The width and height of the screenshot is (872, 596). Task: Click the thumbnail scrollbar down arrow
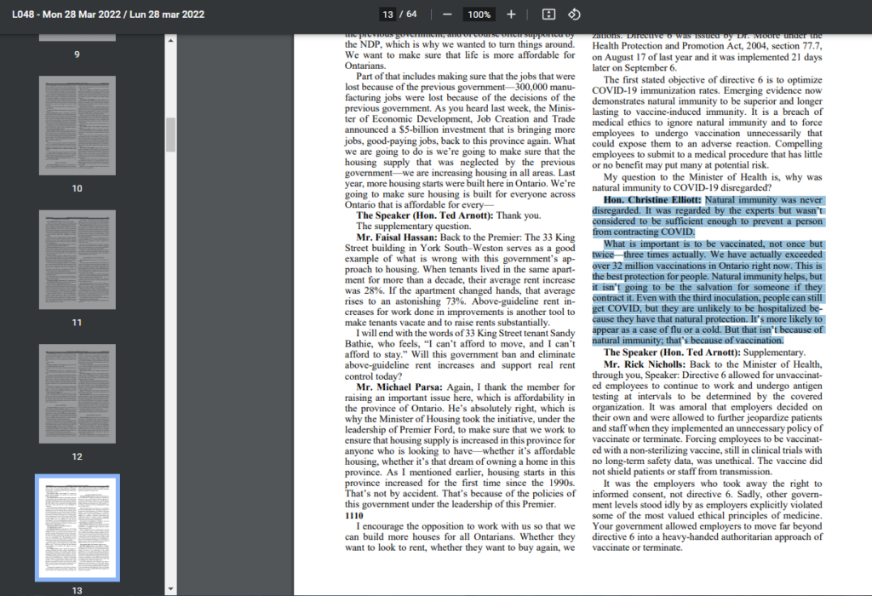pos(170,589)
